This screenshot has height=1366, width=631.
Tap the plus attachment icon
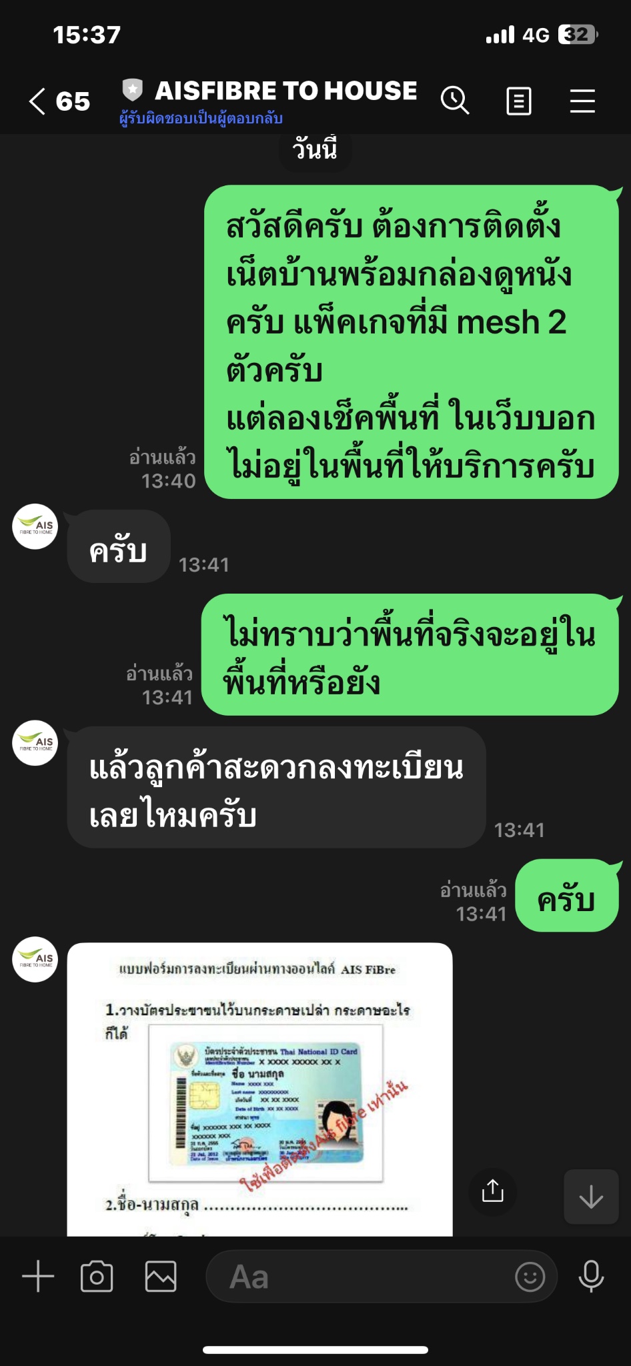tap(38, 1277)
